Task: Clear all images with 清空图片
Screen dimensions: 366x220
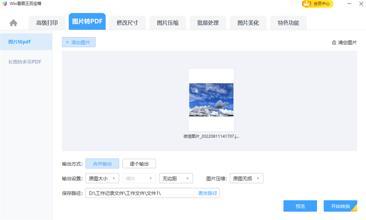Action: tap(344, 42)
